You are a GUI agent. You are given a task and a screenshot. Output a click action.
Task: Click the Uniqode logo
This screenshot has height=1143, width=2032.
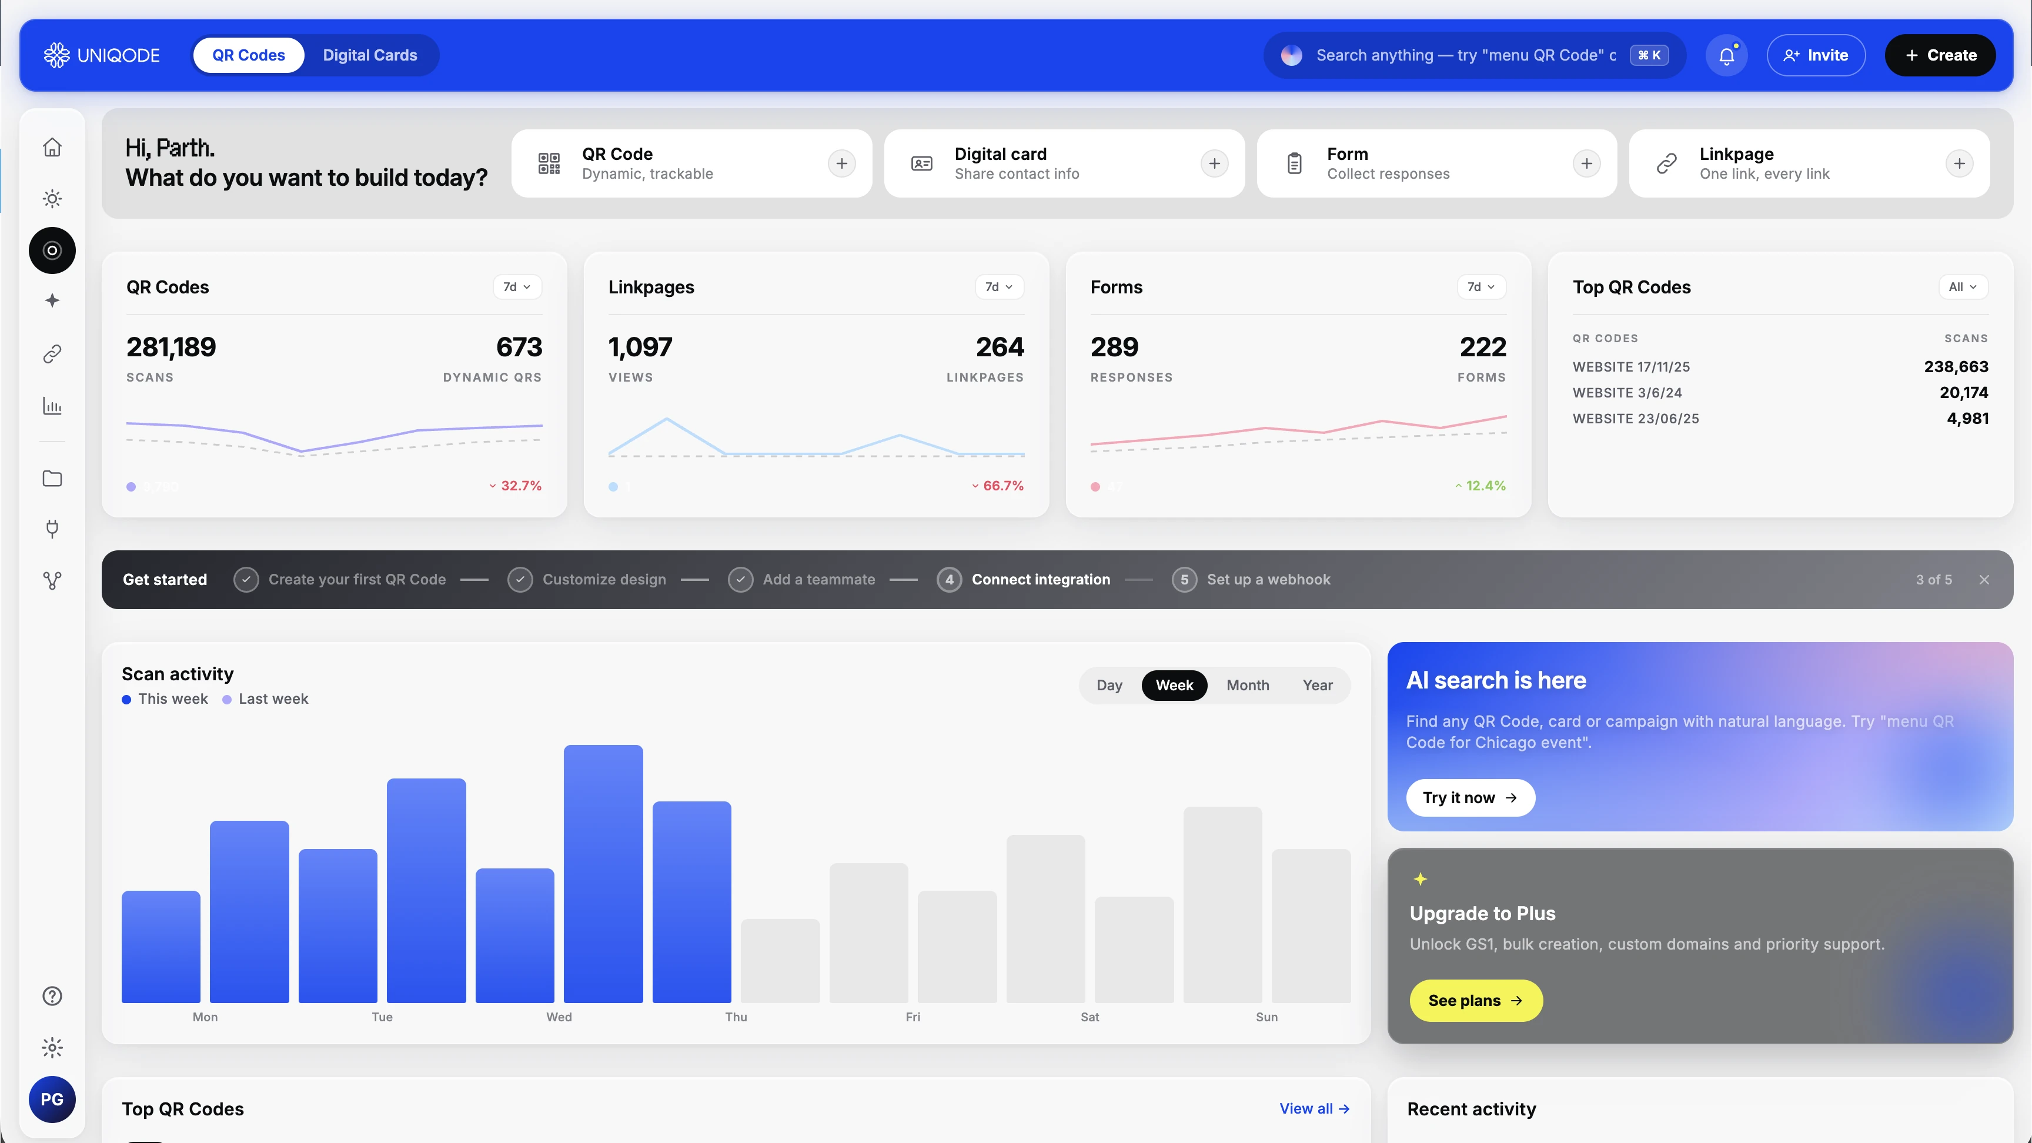[x=102, y=55]
